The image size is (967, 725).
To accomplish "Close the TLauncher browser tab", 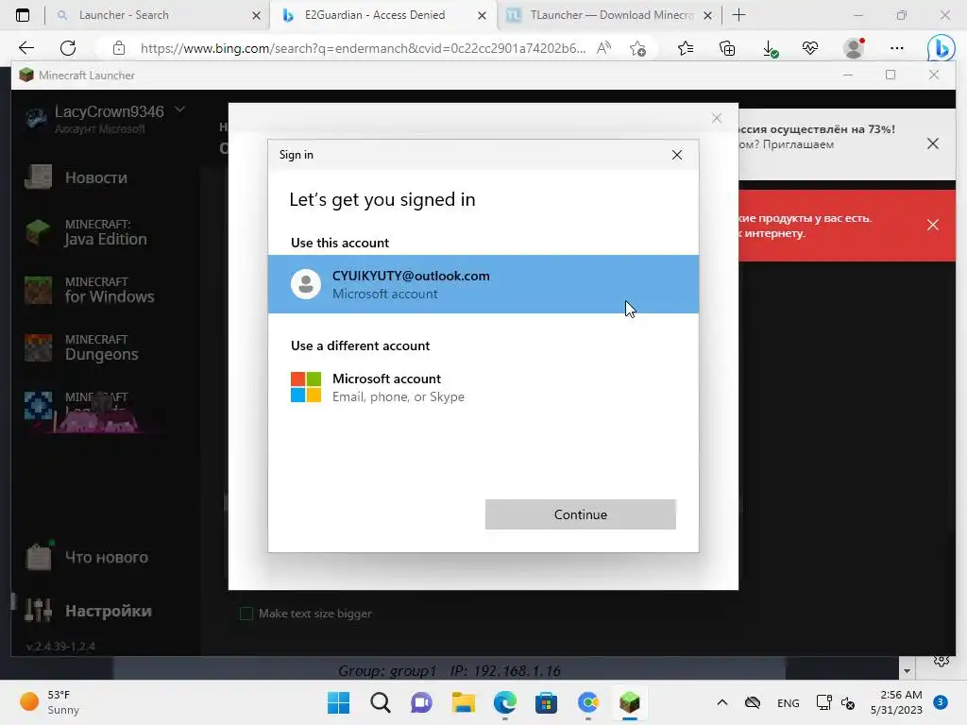I will pos(708,15).
